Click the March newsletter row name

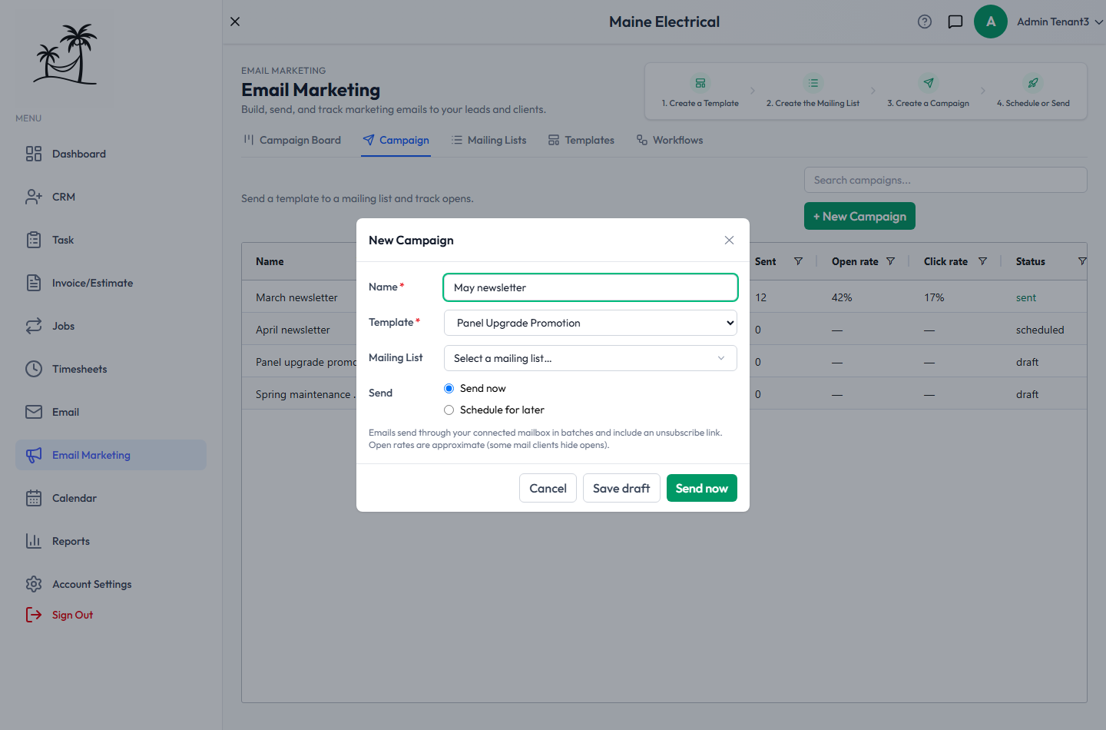(x=296, y=297)
